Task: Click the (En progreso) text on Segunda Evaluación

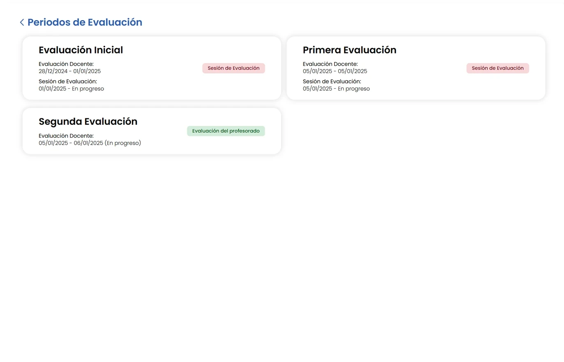Action: tap(124, 143)
